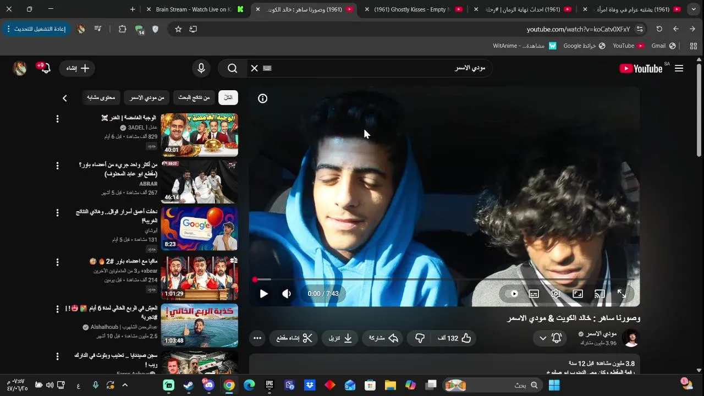This screenshot has height=396, width=704.
Task: Click the red video progress bar
Action: (x=444, y=280)
